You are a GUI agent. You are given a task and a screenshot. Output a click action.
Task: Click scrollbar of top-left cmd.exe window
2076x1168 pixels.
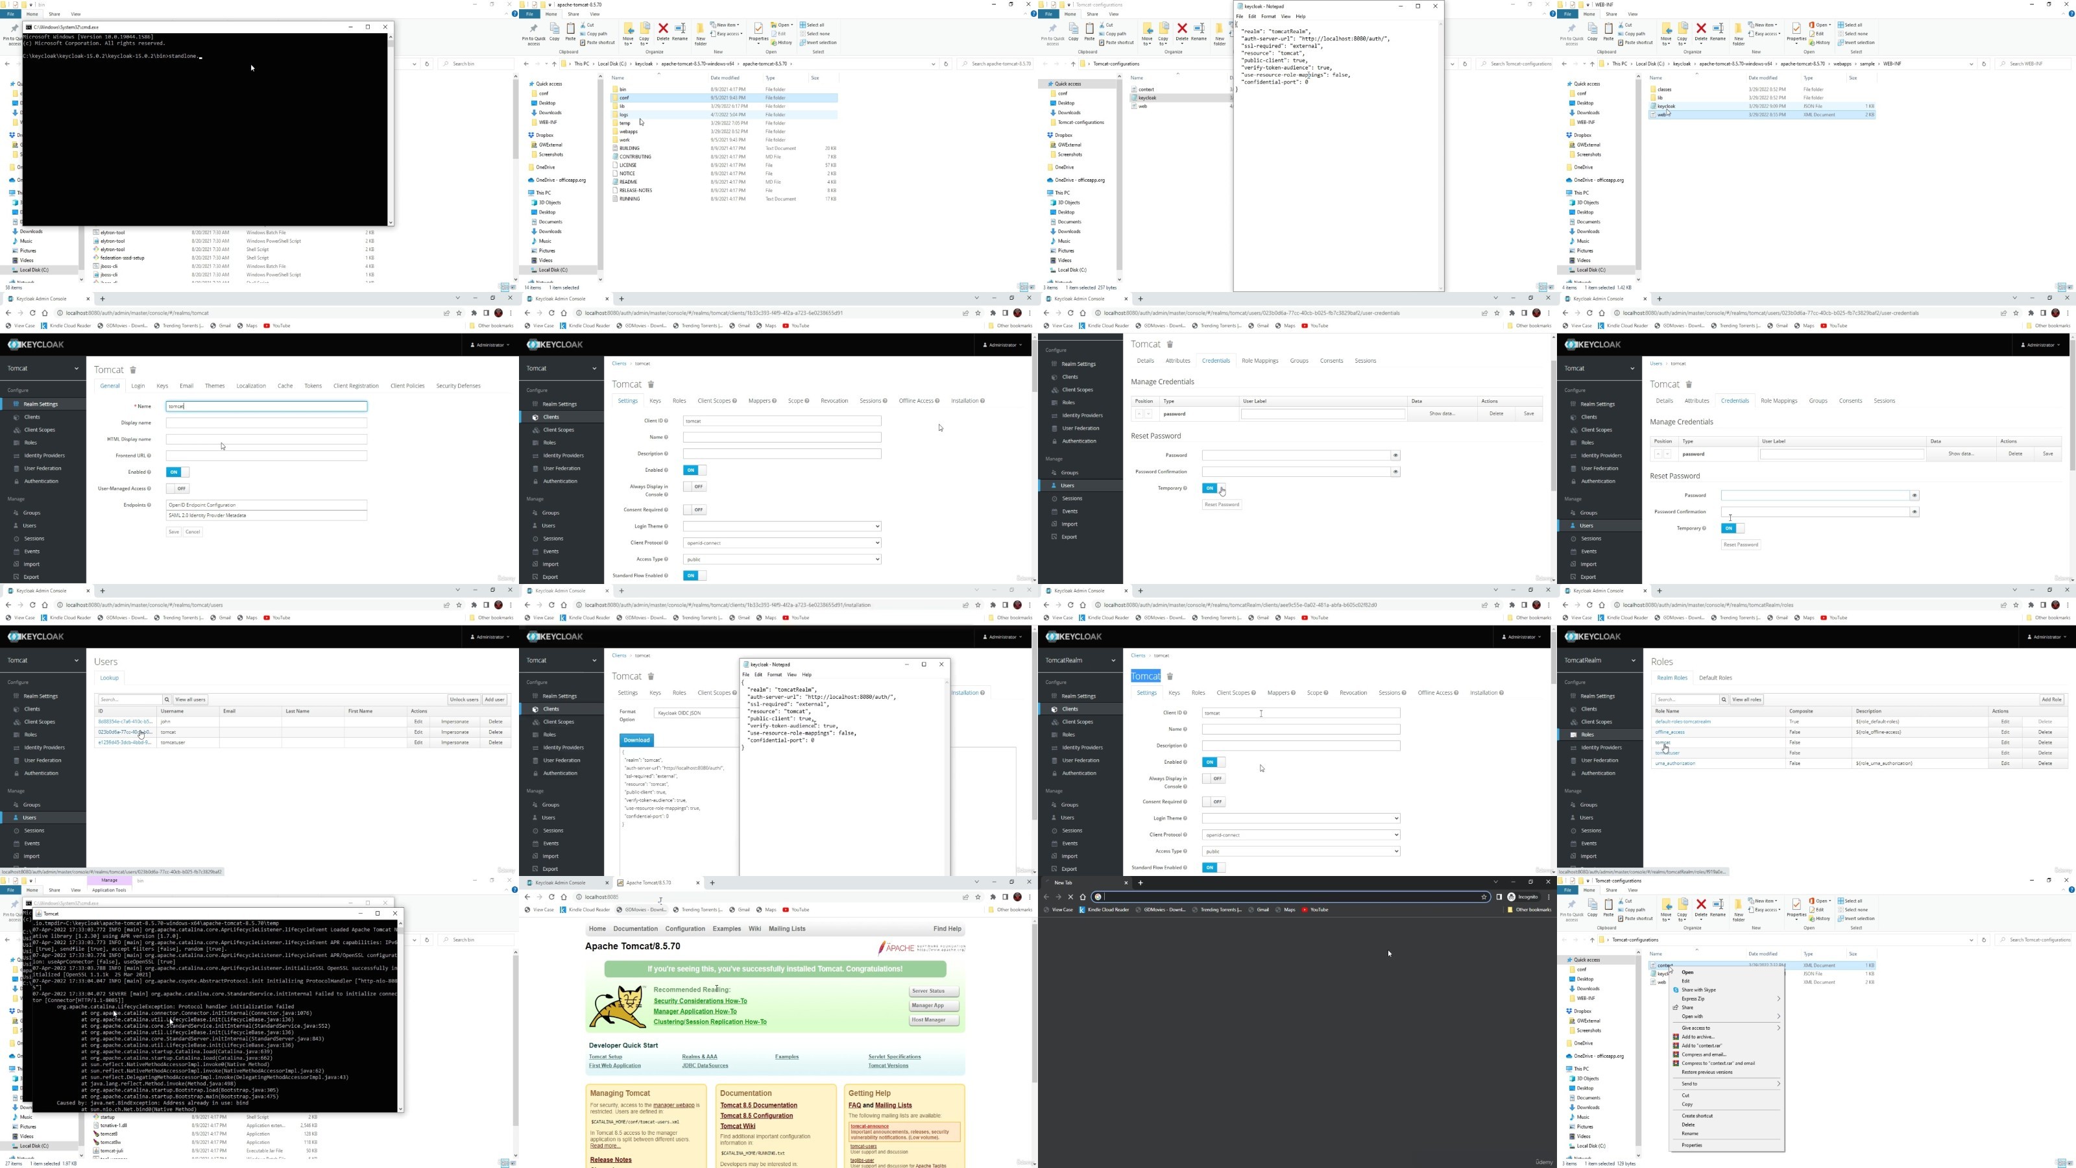391,129
